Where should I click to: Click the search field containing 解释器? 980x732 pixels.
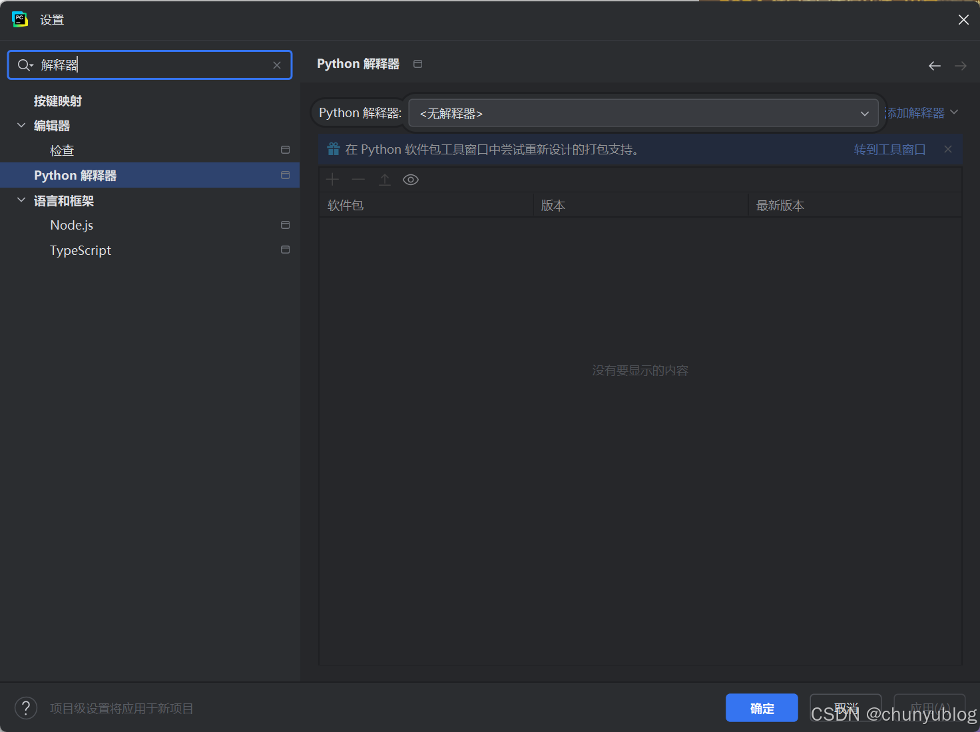point(150,65)
